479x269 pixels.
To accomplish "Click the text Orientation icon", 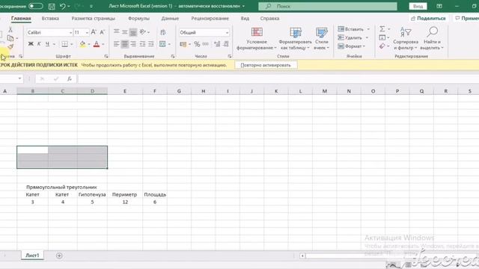I will tap(143, 31).
